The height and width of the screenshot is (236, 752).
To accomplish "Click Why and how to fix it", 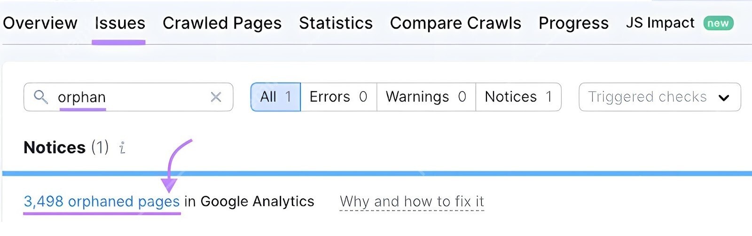I will click(412, 202).
